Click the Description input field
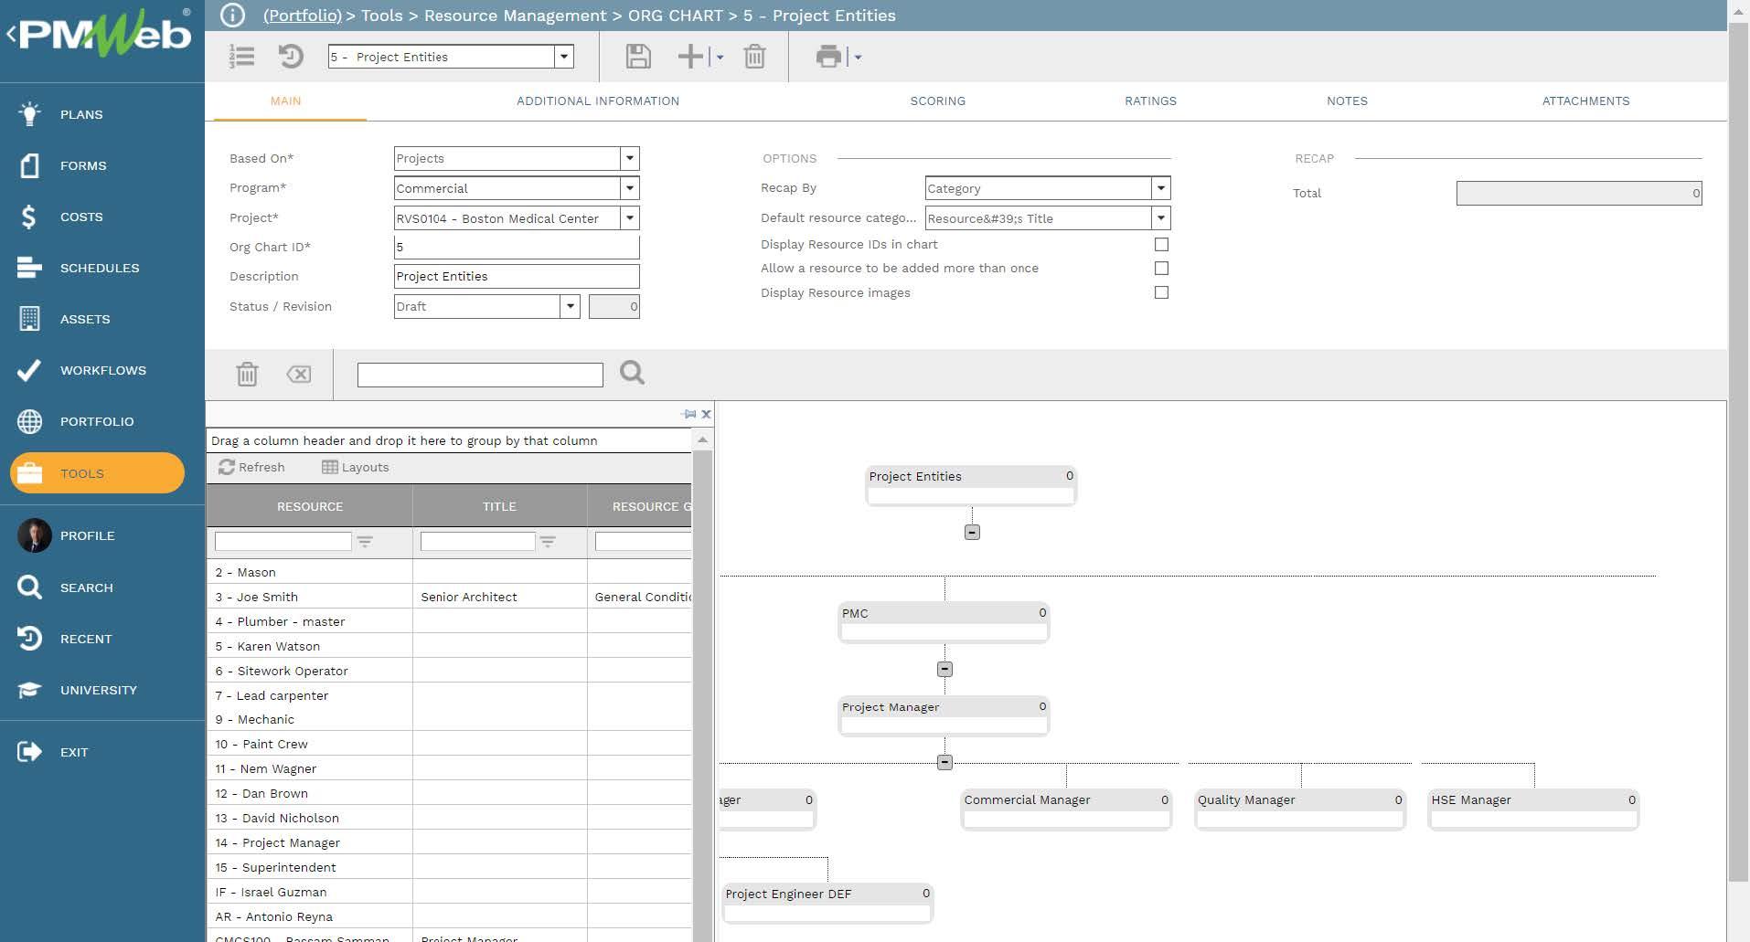 click(516, 277)
